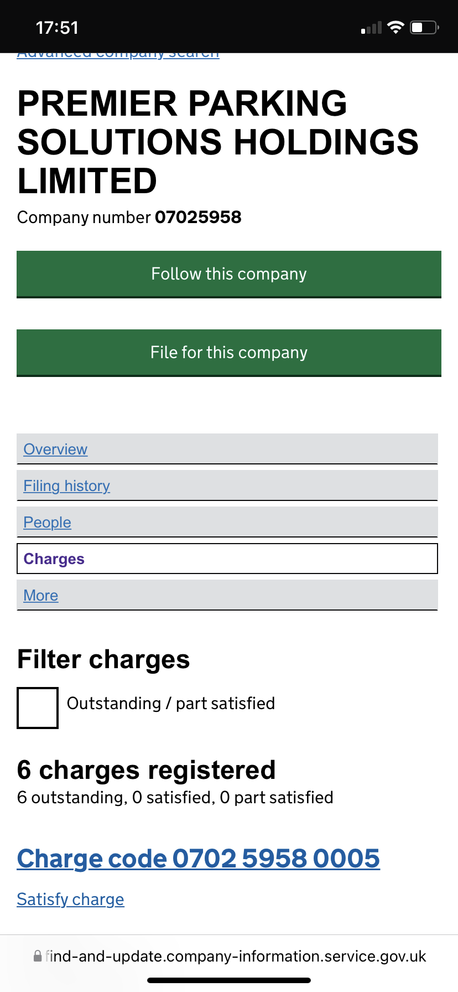Open Charge code 0702 5958 0005 link
The image size is (458, 992).
click(x=199, y=859)
